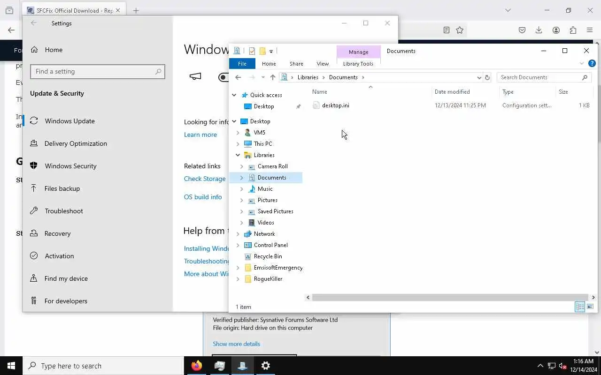Open Recycle Bin from navigation pane

[268, 256]
